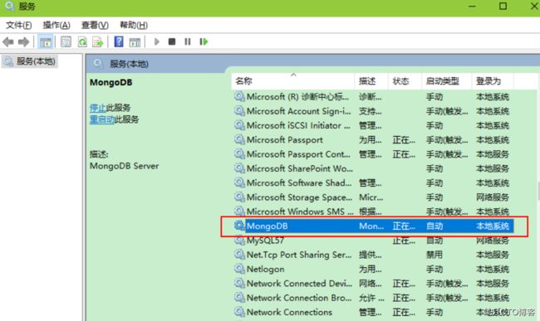Open the 帮助(H) menu

point(134,25)
